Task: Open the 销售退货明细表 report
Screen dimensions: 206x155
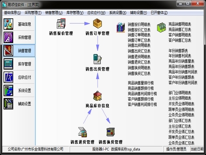Action: click(x=139, y=57)
